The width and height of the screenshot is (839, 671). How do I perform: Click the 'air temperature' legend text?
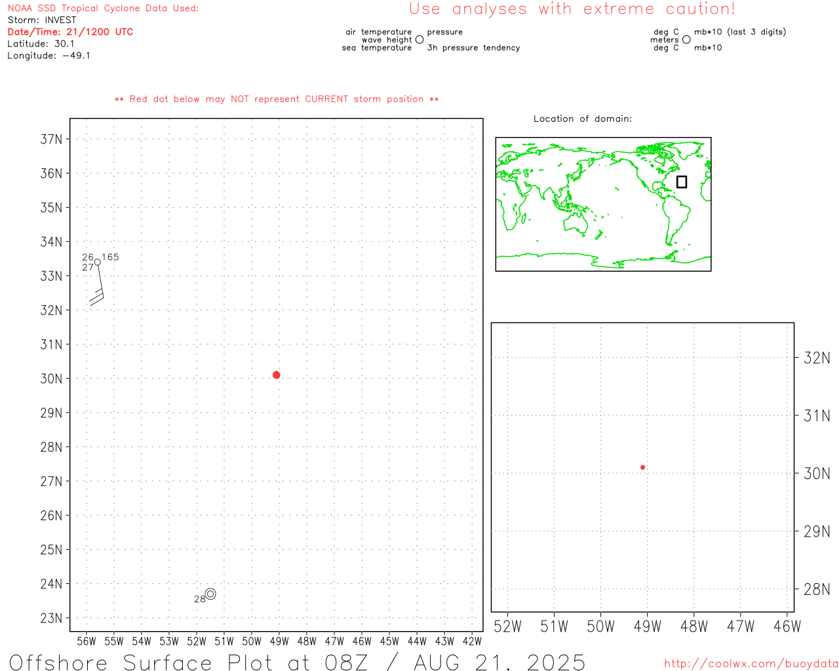(x=379, y=32)
